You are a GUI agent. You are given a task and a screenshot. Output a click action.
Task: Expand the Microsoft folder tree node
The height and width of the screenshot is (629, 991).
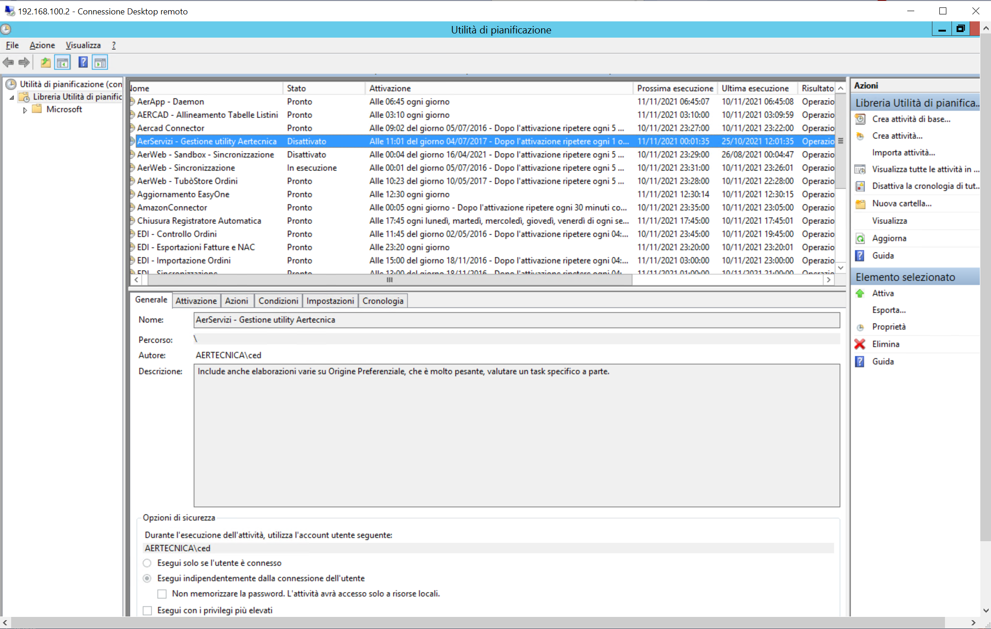coord(25,110)
